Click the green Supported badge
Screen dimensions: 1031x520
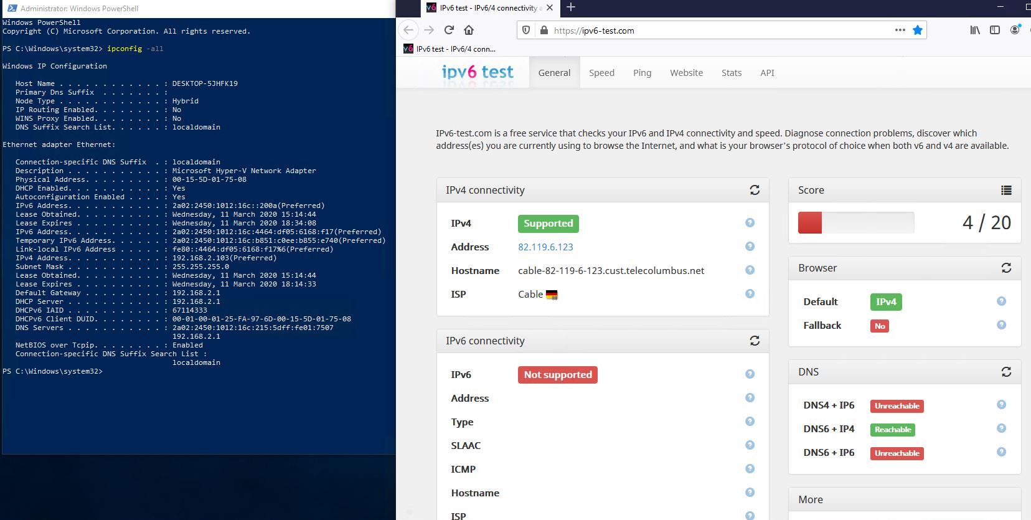(x=548, y=224)
